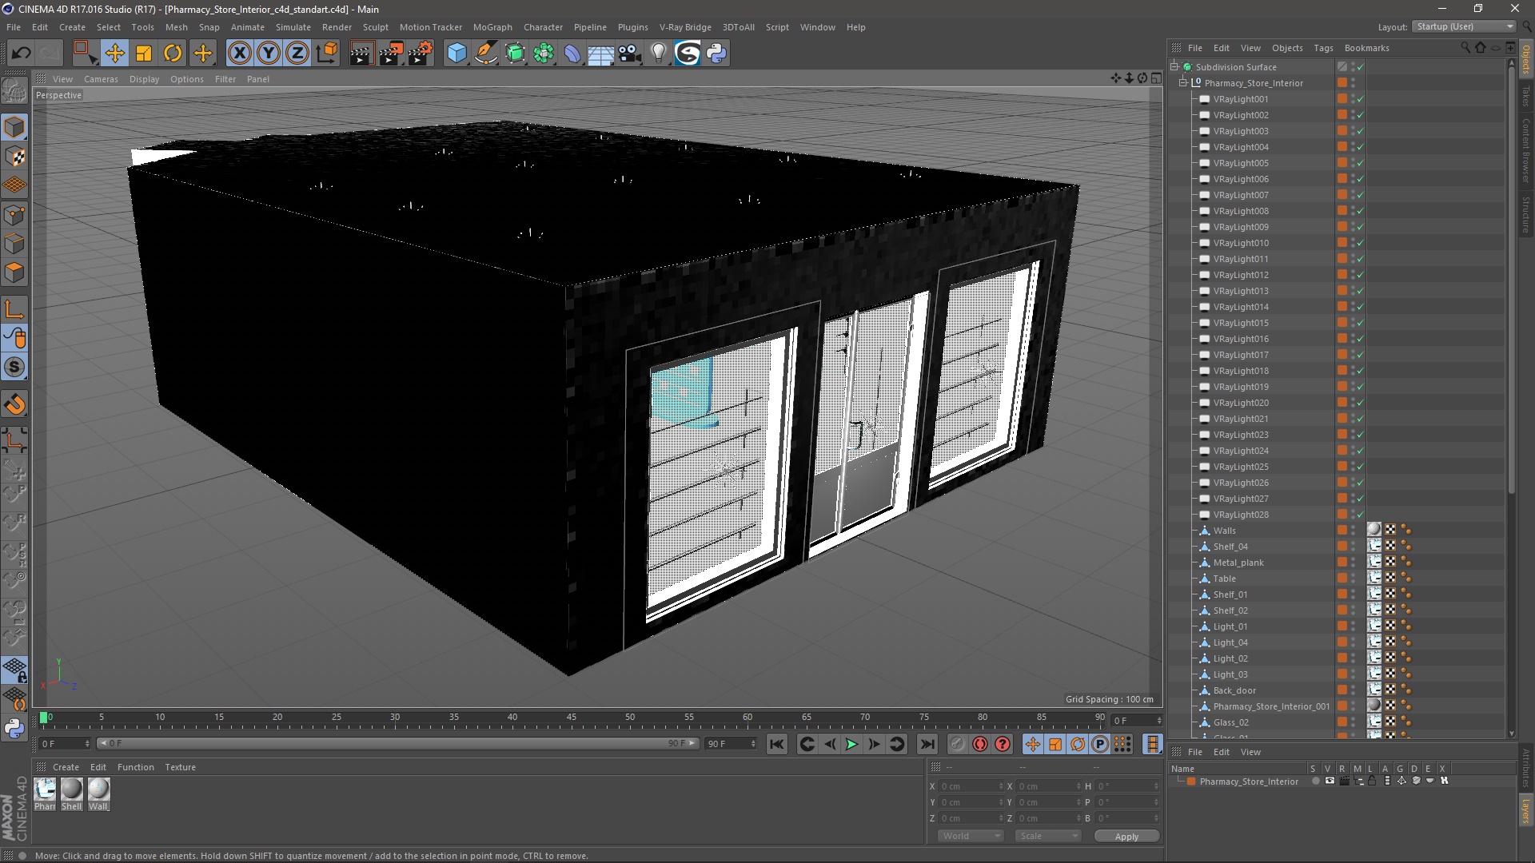Open the Layout Startup dropdown
This screenshot has width=1535, height=863.
coord(1464,26)
